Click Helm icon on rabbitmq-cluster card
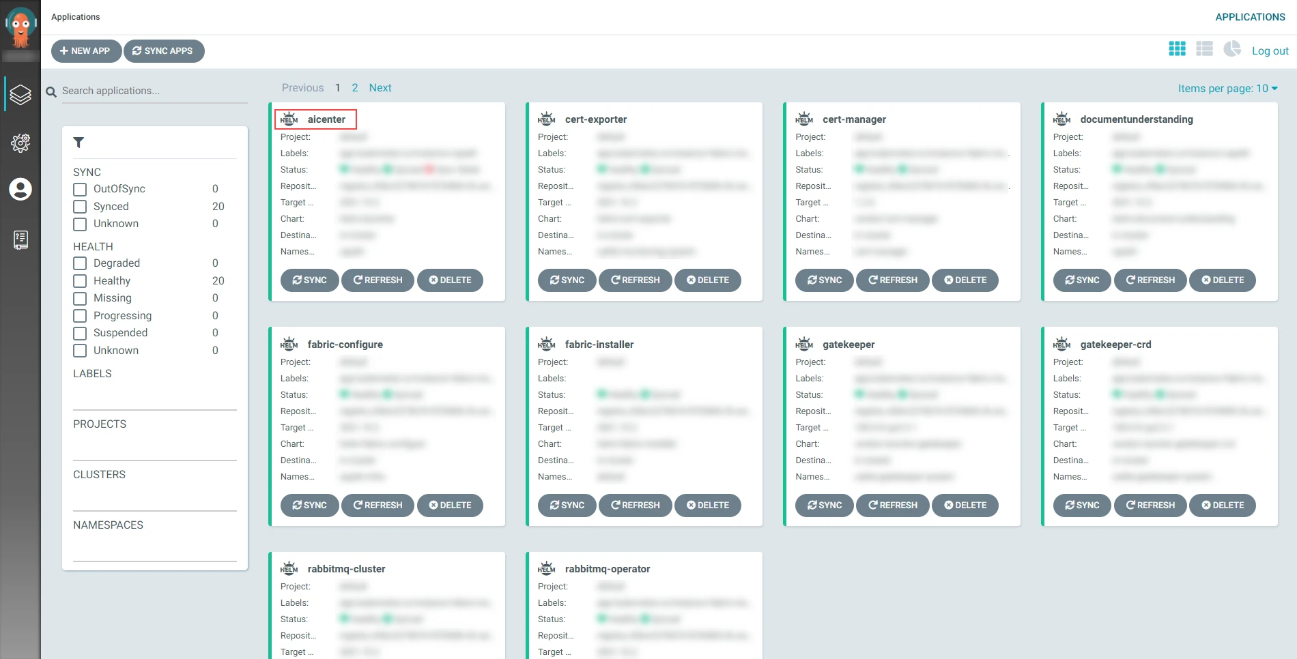The image size is (1297, 659). pyautogui.click(x=289, y=568)
